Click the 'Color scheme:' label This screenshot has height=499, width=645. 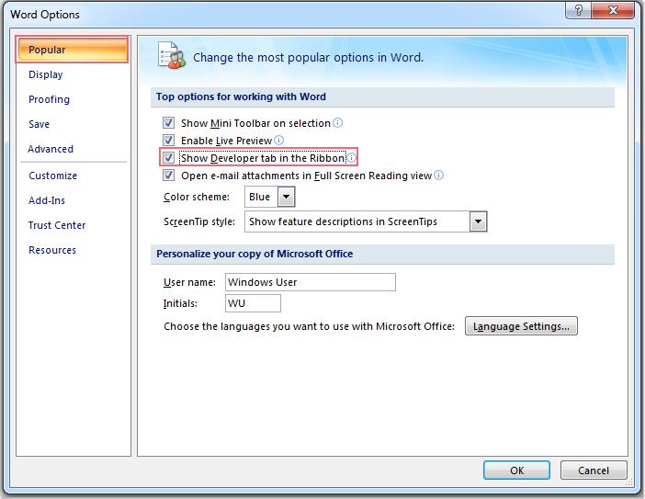pos(197,197)
